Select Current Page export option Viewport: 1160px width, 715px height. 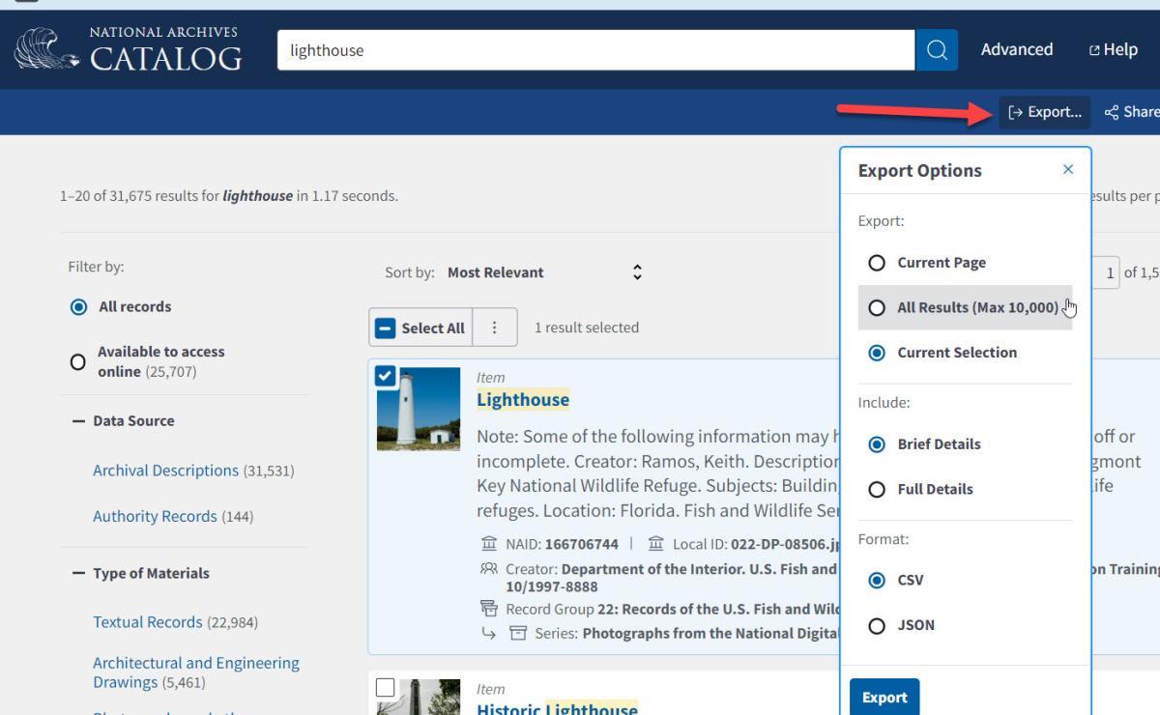877,263
